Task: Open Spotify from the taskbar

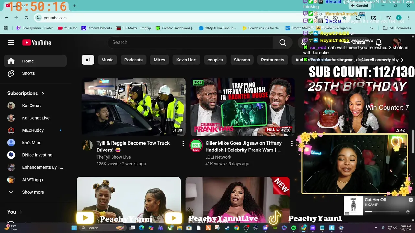Action: (x=294, y=228)
